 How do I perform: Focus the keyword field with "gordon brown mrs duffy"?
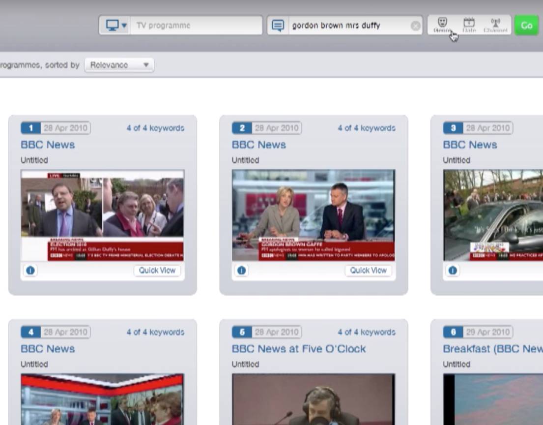[349, 25]
